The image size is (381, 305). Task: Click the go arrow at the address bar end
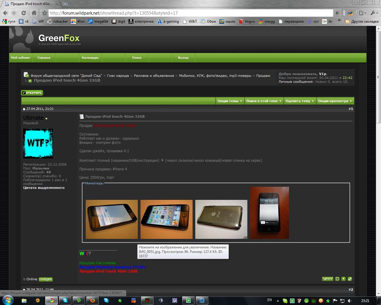(x=337, y=13)
